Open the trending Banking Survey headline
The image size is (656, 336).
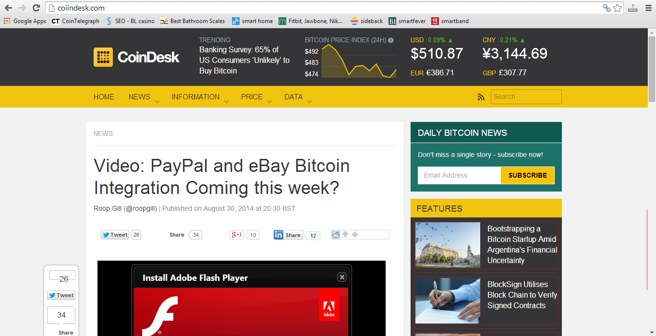pyautogui.click(x=244, y=60)
